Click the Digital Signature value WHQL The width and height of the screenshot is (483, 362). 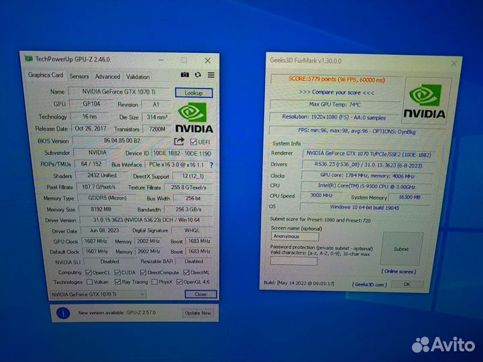tap(192, 230)
